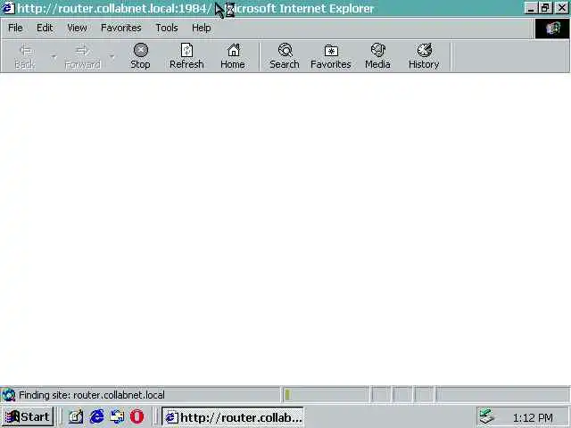Open the File menu

pyautogui.click(x=15, y=28)
